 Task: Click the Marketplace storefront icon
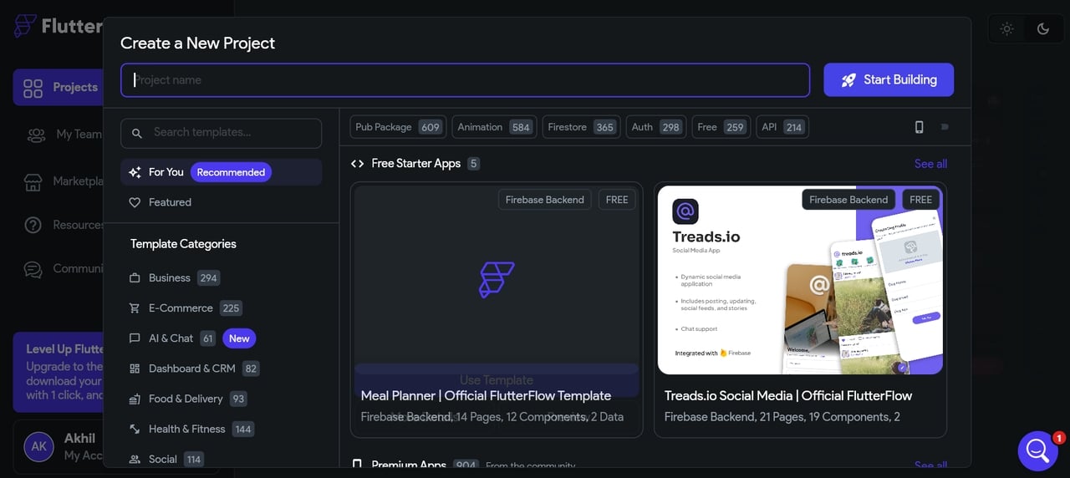tap(33, 181)
